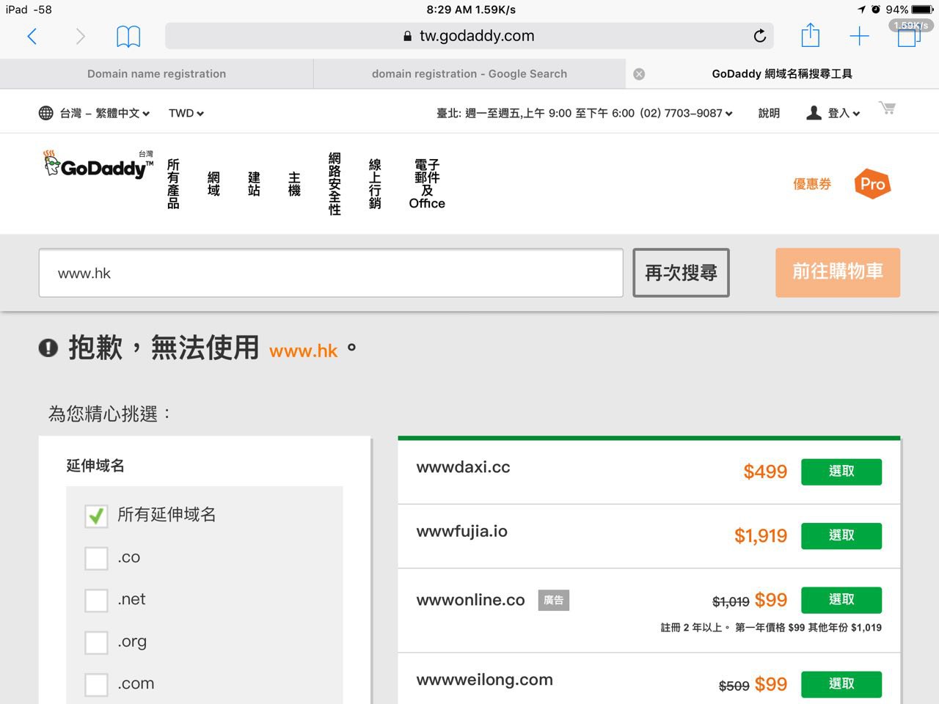The height and width of the screenshot is (704, 939).
Task: Open 所有產品 navigation menu
Action: point(173,183)
